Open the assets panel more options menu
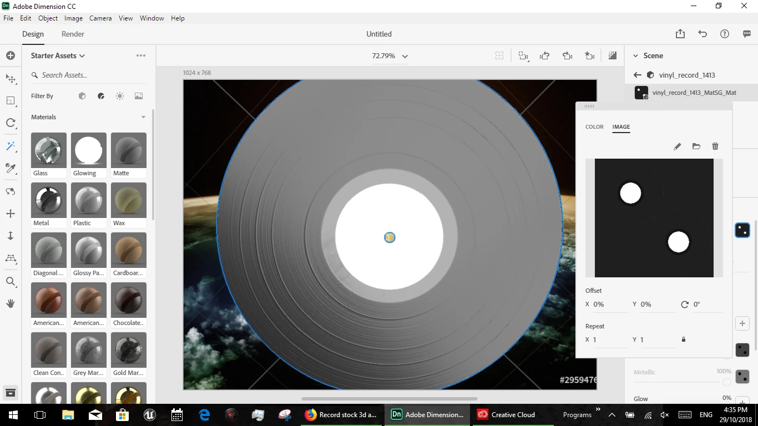The width and height of the screenshot is (758, 426). point(141,55)
